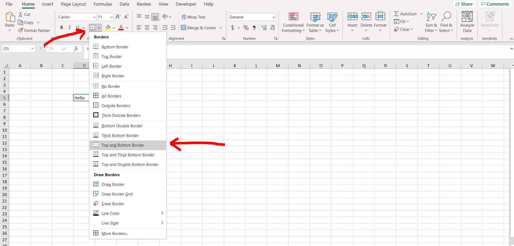The height and width of the screenshot is (246, 514).
Task: Click the Increase Decimal icon
Action: [264, 28]
